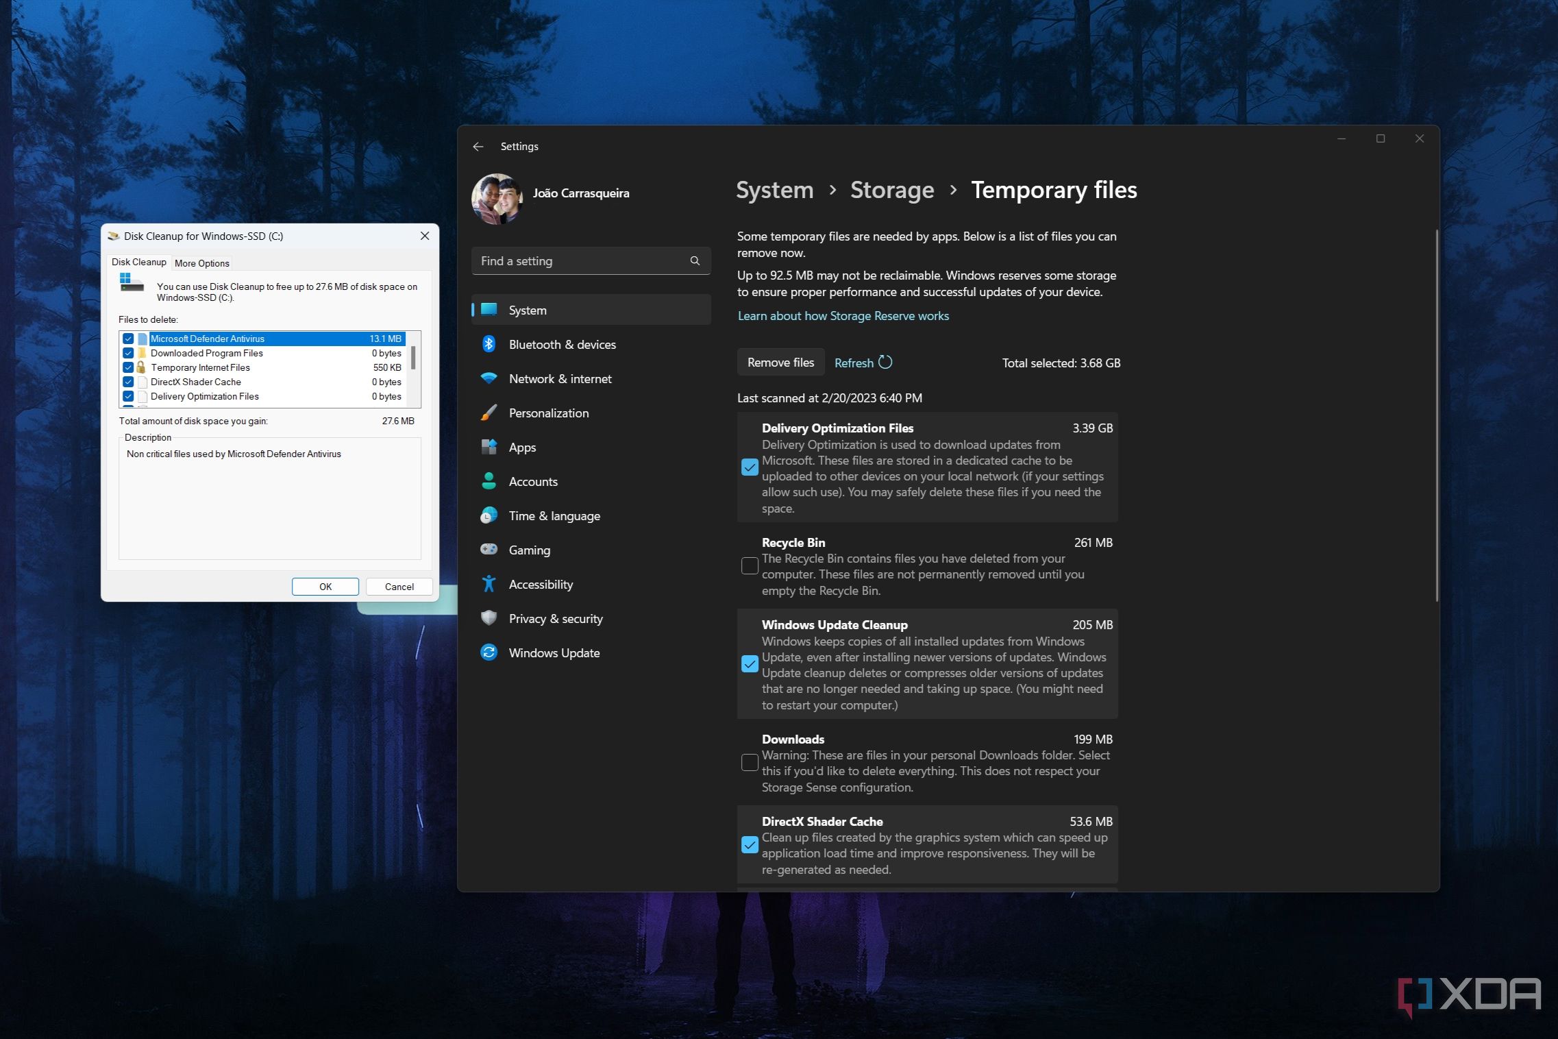This screenshot has width=1558, height=1039.
Task: Click the Accessibility icon in sidebar
Action: point(491,583)
